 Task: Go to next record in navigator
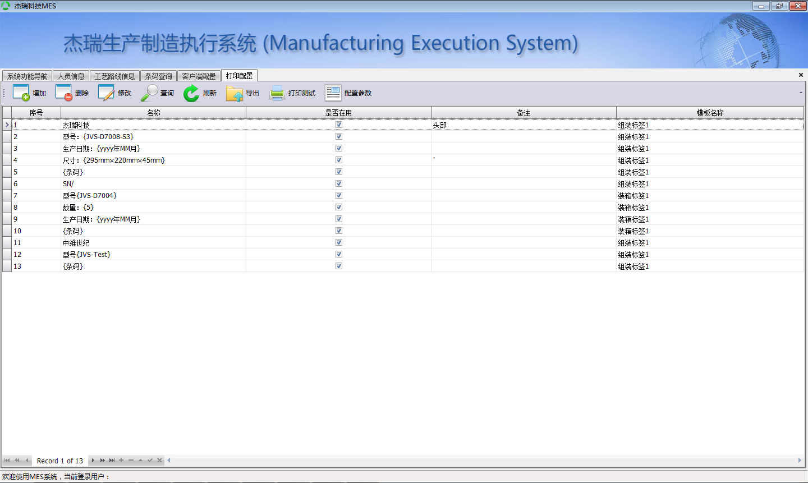tap(93, 461)
